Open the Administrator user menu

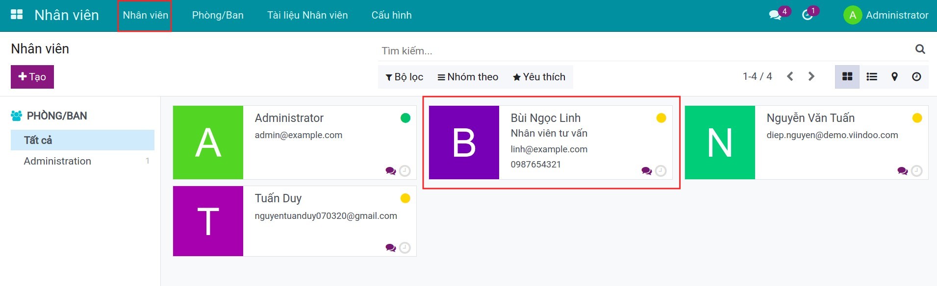[886, 15]
